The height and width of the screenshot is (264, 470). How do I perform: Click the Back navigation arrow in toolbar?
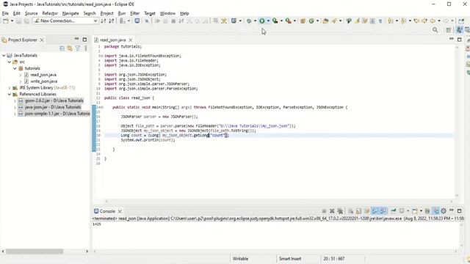pos(433,21)
